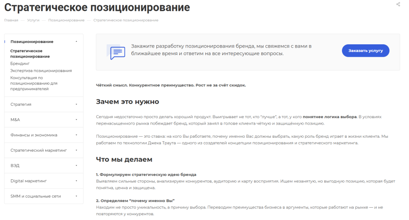Viewport: 409px width, 220px height.
Task: Select Брендинг in sidebar submenu
Action: (20, 63)
